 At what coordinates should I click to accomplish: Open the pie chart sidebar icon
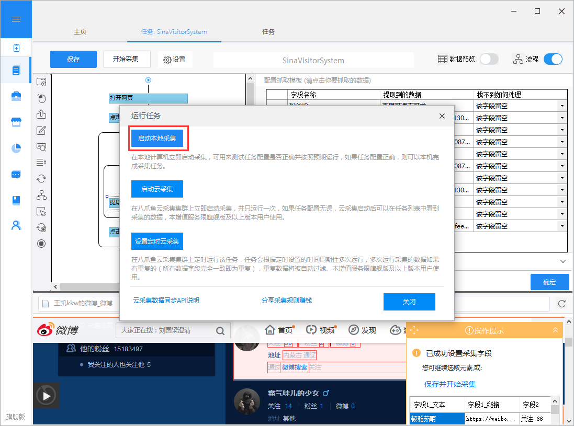[16, 148]
